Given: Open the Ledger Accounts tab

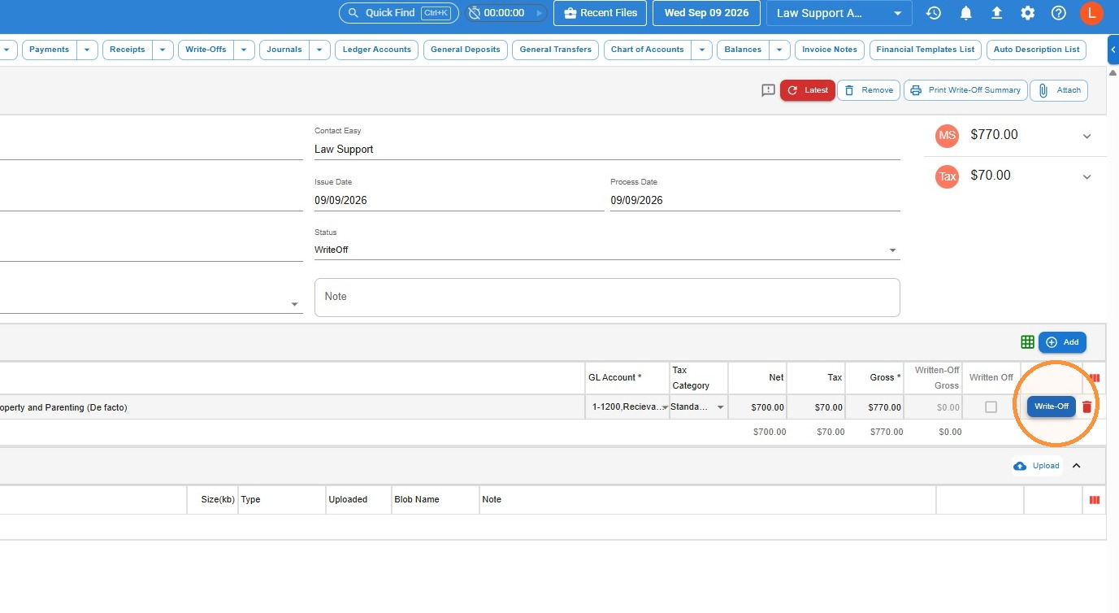Looking at the screenshot, I should pyautogui.click(x=377, y=50).
